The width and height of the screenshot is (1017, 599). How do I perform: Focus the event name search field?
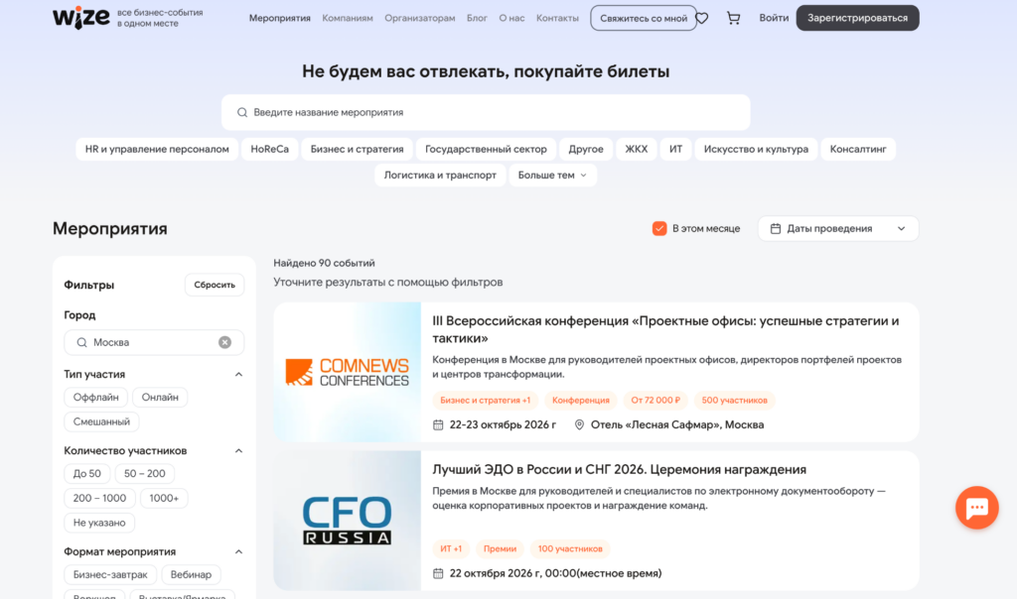click(486, 113)
